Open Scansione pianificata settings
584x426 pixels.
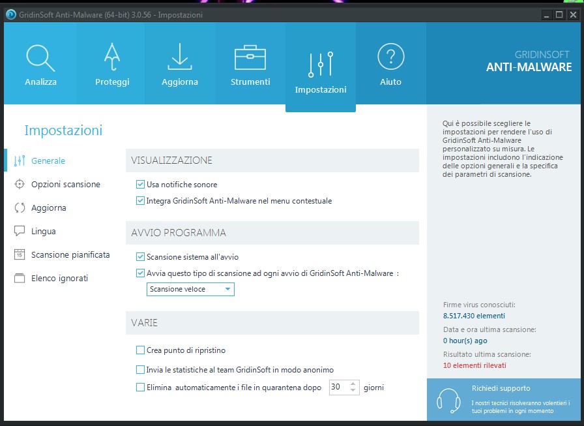pyautogui.click(x=70, y=254)
